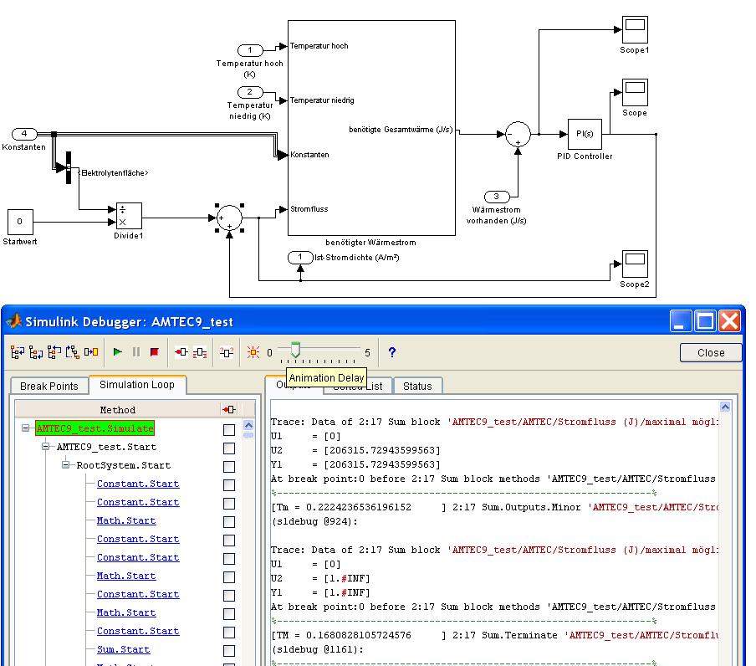Open debugger help via question mark icon

pyautogui.click(x=391, y=352)
